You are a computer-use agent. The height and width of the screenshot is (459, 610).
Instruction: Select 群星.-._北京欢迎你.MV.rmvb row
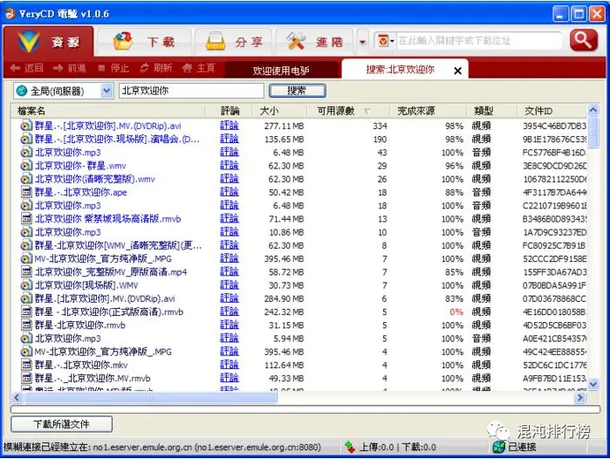pyautogui.click(x=93, y=378)
